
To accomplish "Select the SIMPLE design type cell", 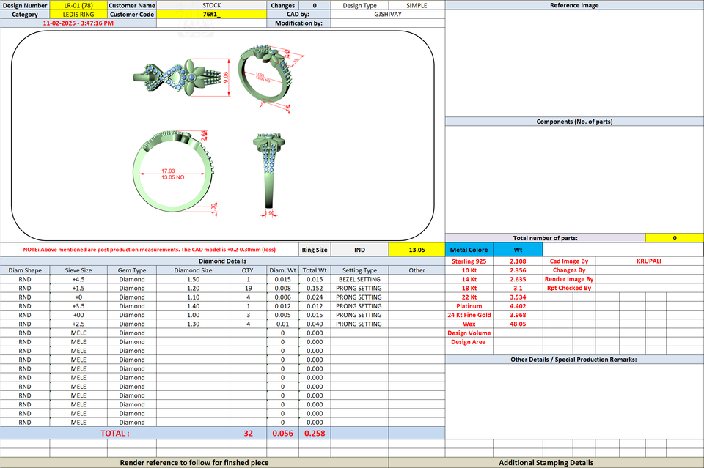I will (x=417, y=5).
